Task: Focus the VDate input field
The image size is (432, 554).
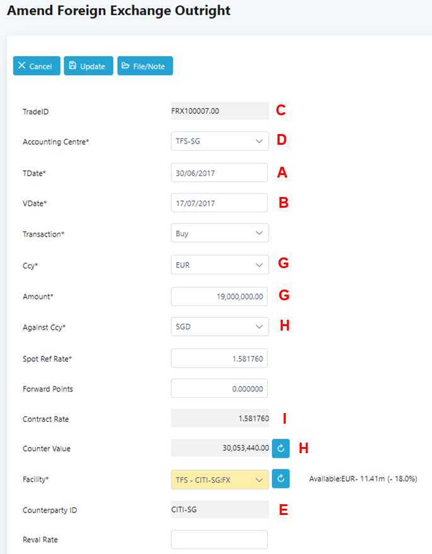Action: click(219, 203)
